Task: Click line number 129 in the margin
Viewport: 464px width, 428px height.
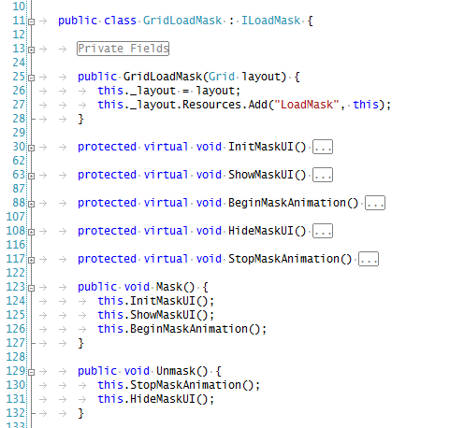Action: click(16, 371)
